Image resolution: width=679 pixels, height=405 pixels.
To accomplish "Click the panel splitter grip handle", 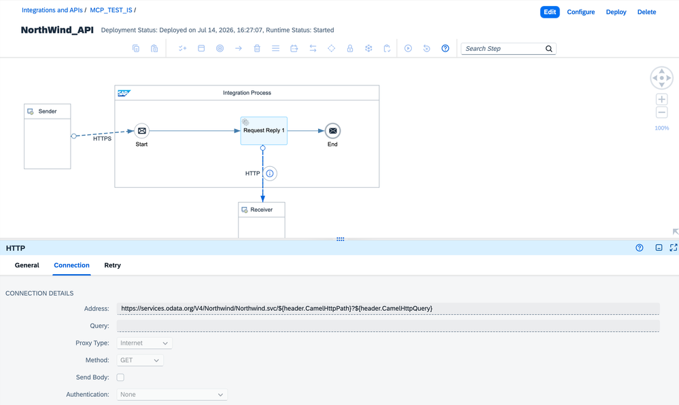I will click(x=341, y=239).
